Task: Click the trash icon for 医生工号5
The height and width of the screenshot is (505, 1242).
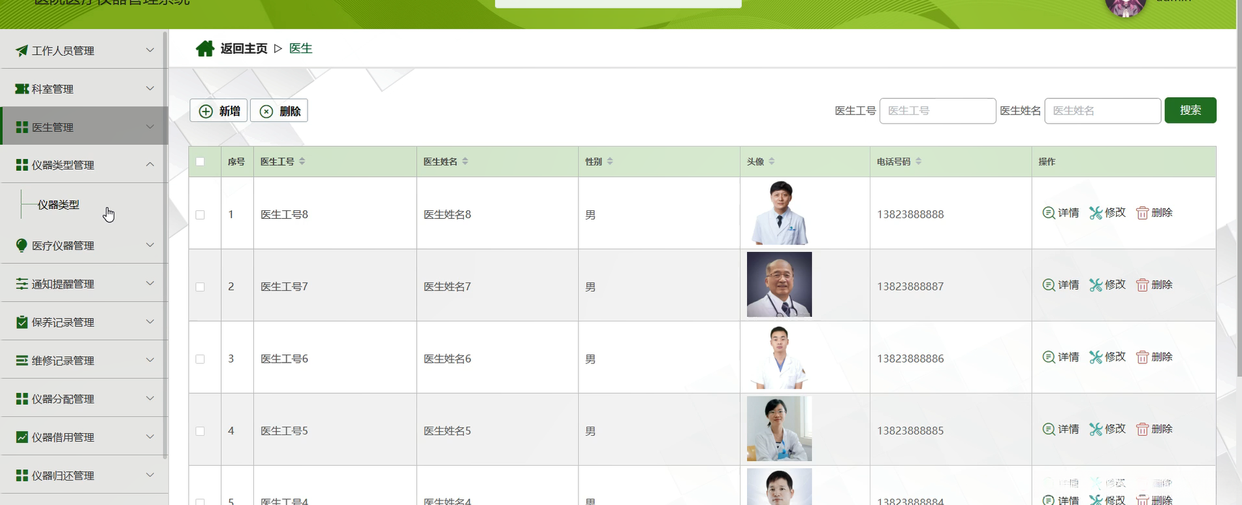Action: [x=1142, y=429]
